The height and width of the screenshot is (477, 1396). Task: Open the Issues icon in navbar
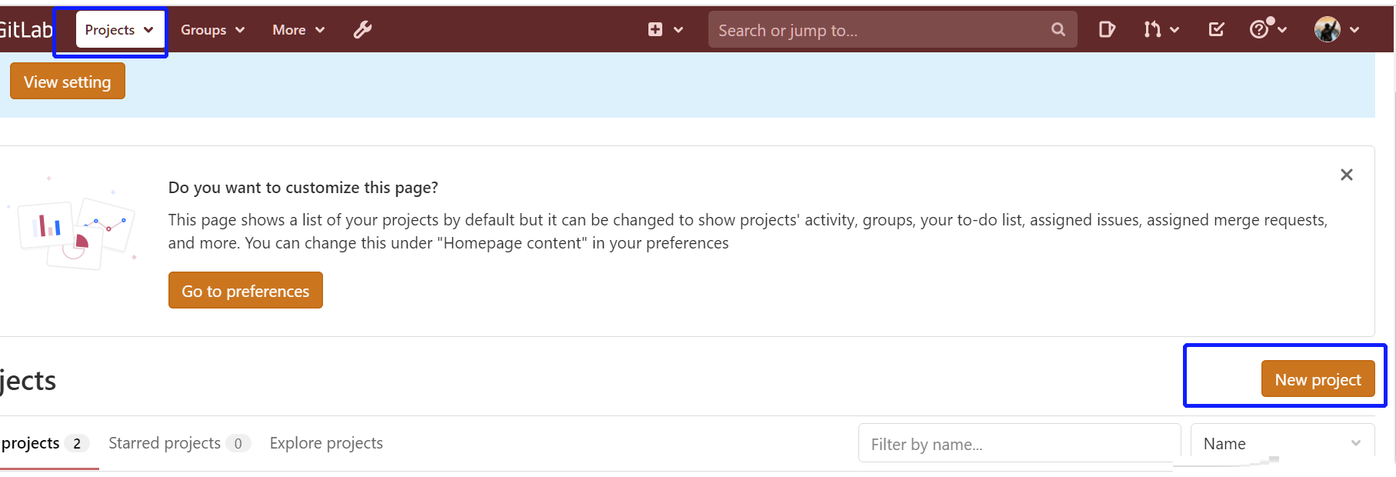(x=1107, y=30)
